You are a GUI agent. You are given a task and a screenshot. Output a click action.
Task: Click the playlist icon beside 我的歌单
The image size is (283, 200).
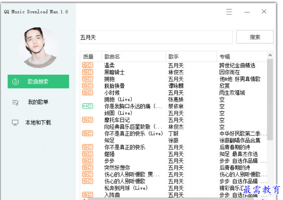[15, 103]
